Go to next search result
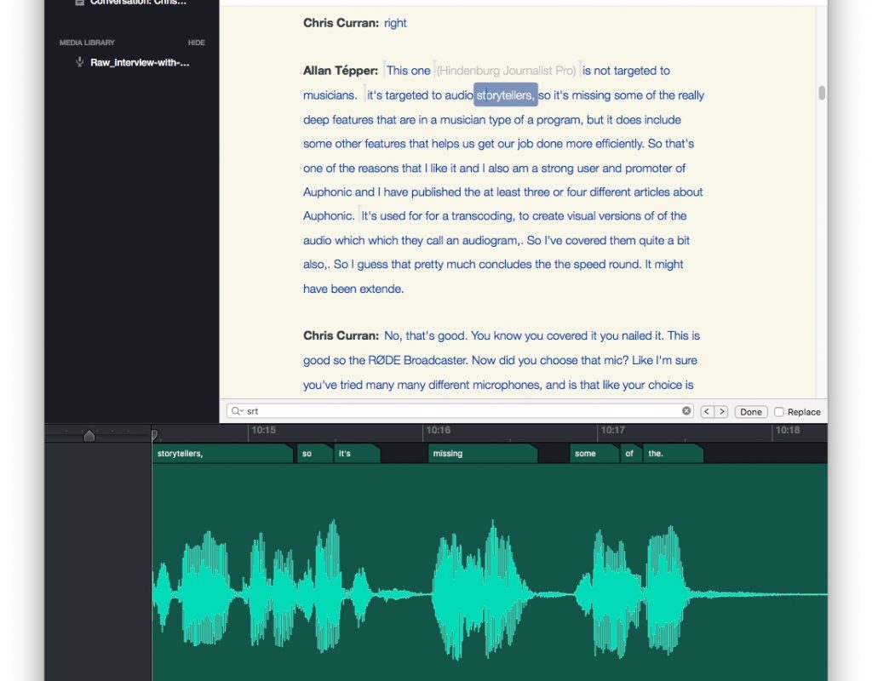The image size is (872, 681). pos(721,411)
